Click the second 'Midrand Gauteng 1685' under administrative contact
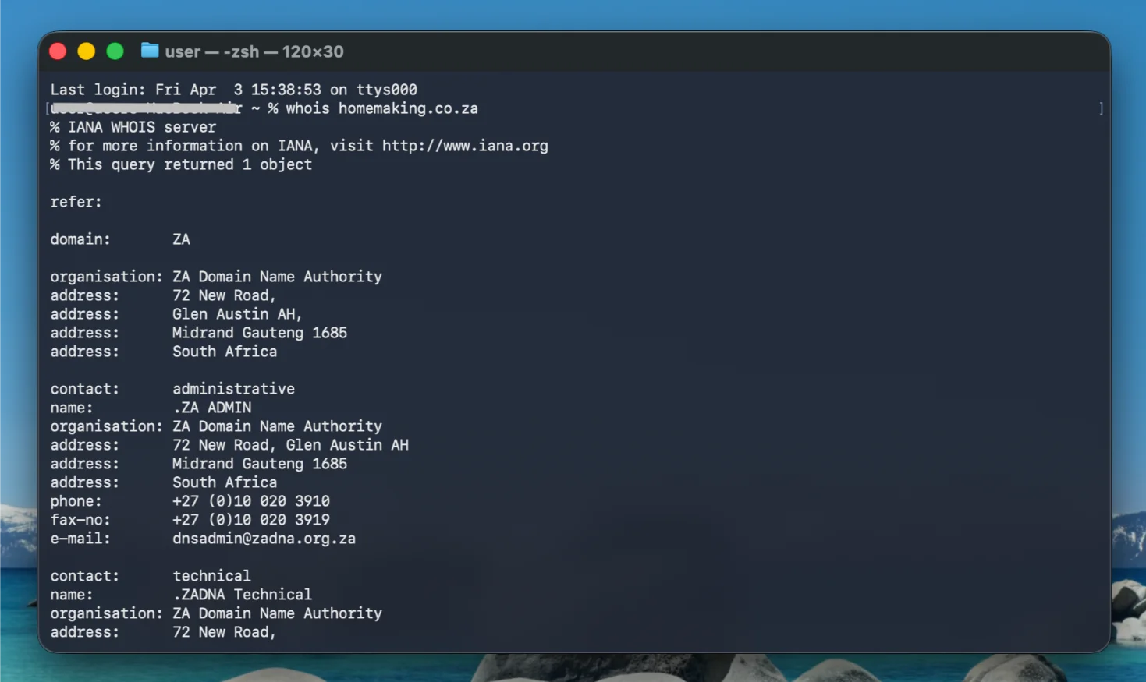1146x682 pixels. 260,464
